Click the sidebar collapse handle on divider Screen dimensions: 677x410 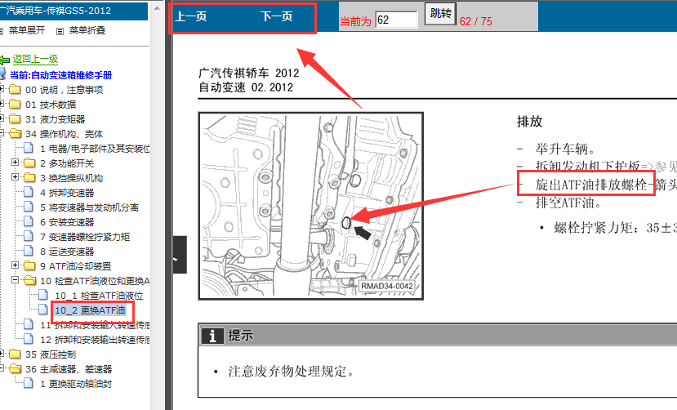pos(180,255)
